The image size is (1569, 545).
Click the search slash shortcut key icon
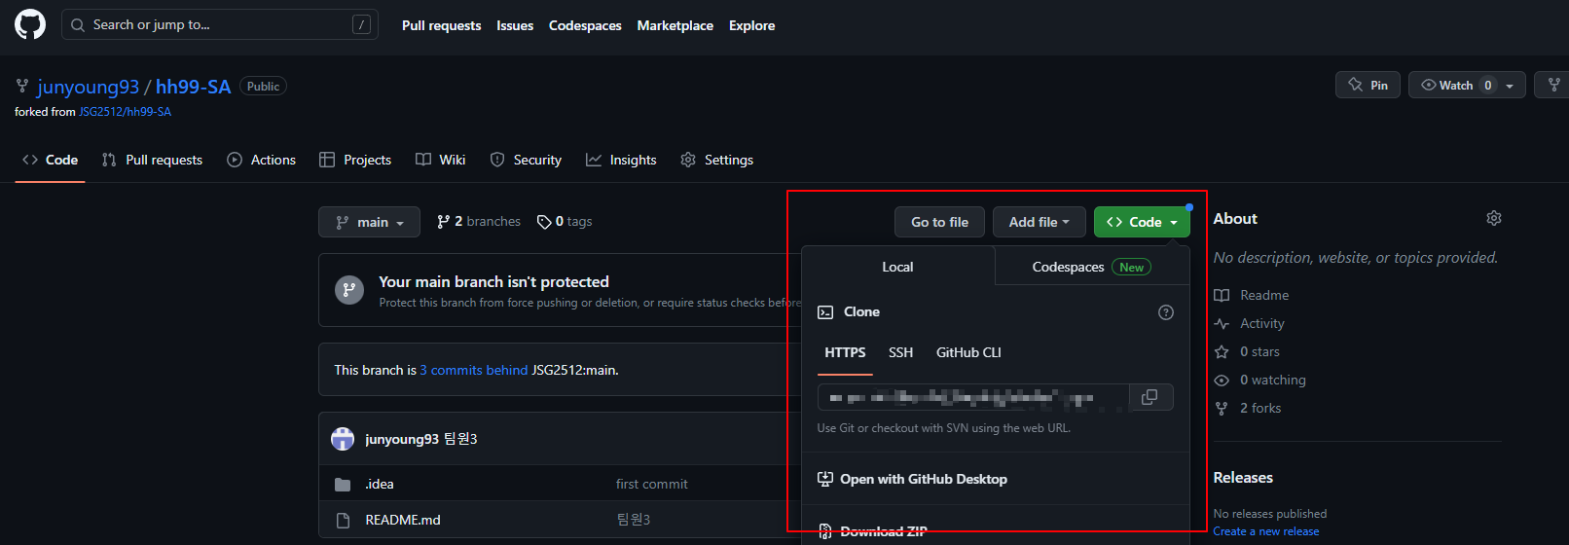tap(361, 25)
